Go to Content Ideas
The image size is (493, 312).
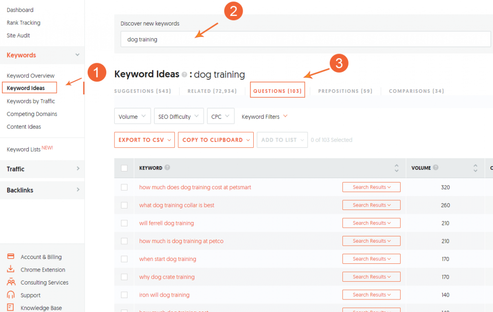pyautogui.click(x=24, y=127)
